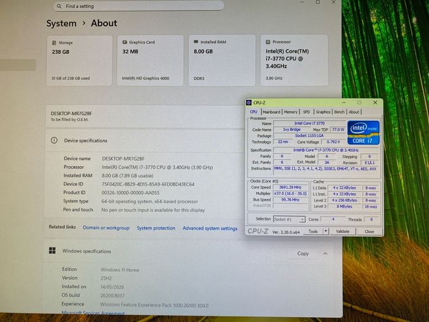Maximize the Settings window
The image size is (429, 322).
pyautogui.click(x=317, y=2)
